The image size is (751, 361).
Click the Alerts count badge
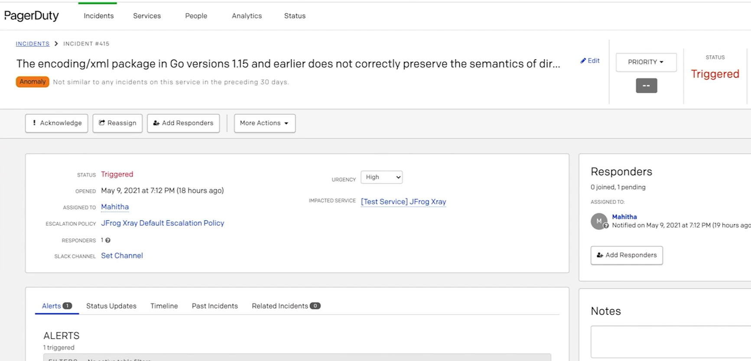tap(67, 306)
